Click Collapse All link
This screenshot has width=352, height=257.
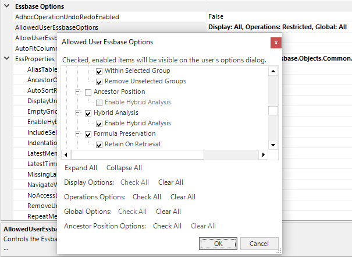(124, 168)
